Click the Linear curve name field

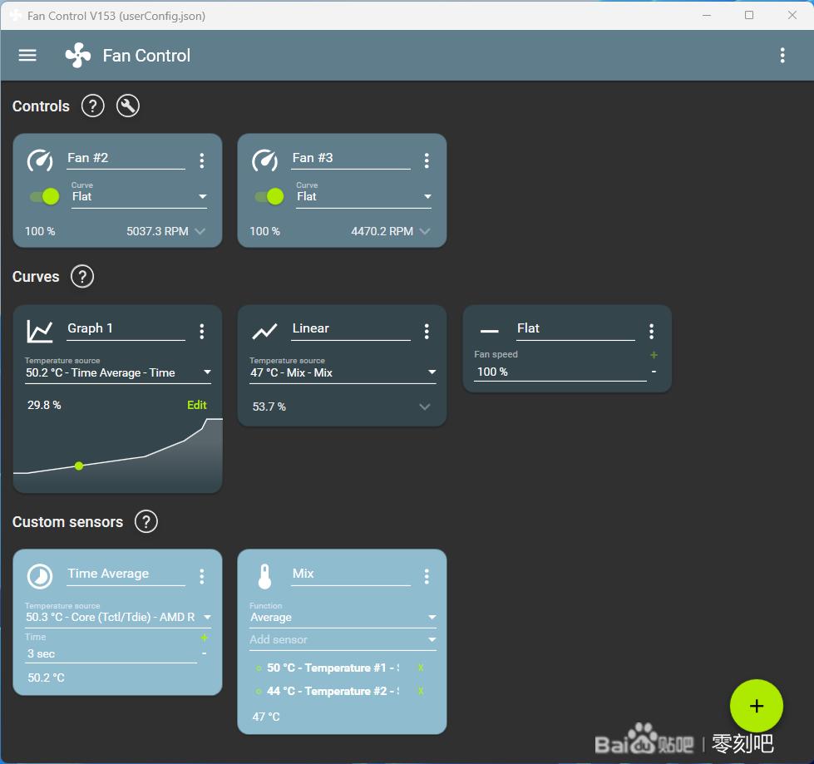click(351, 328)
